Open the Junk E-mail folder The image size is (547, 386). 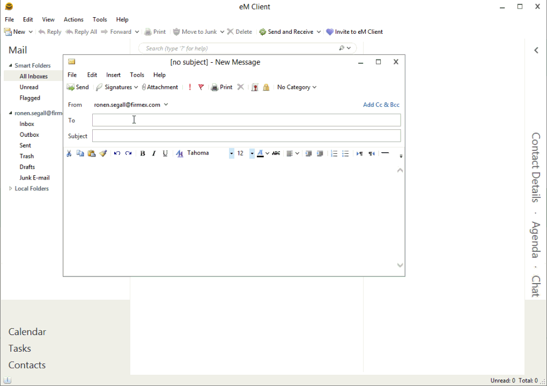pos(34,178)
